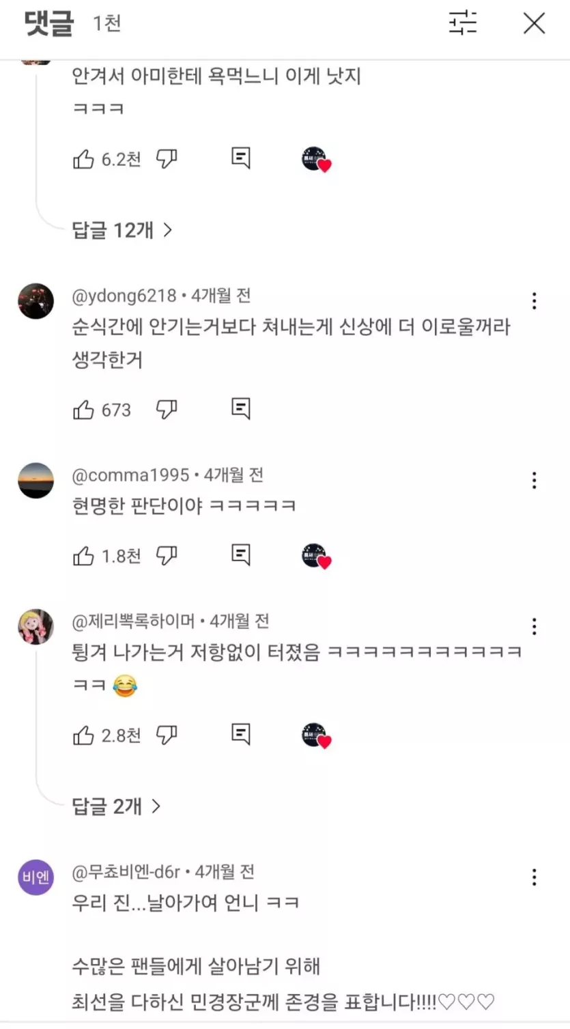Screen dimensions: 570x1029
Task: Open @comma1995's profile picture
Action: (35, 480)
